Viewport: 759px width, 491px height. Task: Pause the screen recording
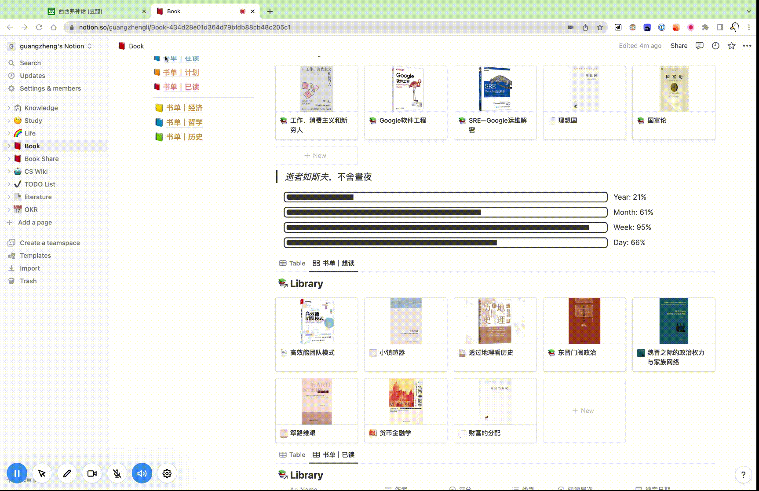[17, 473]
